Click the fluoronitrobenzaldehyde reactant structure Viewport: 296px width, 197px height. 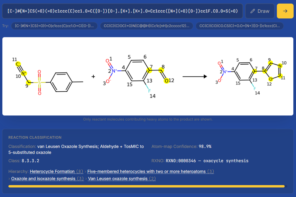(x=138, y=77)
